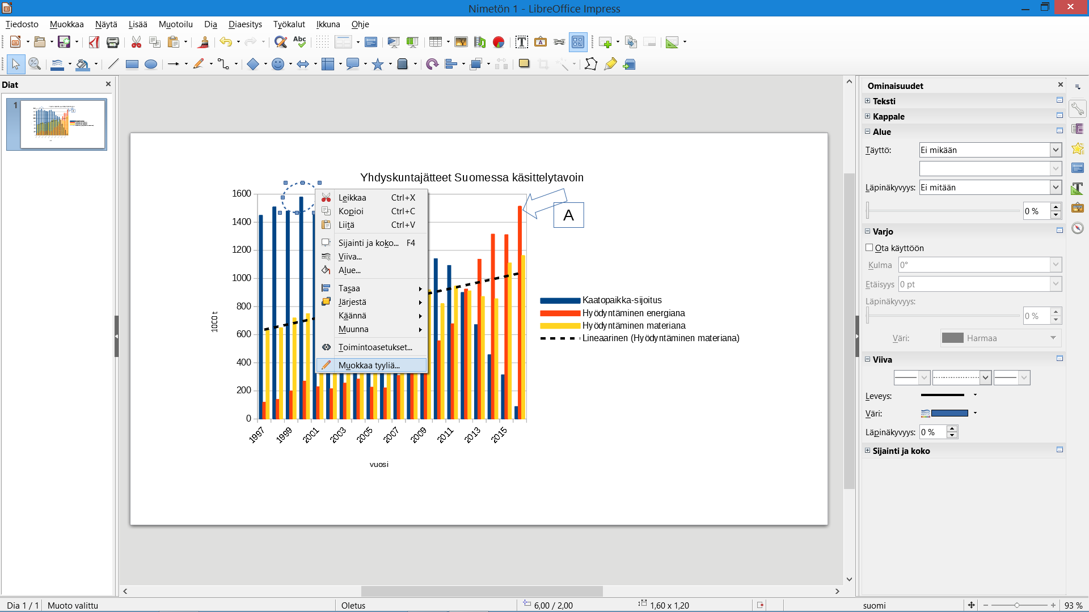This screenshot has height=612, width=1089.
Task: Select the Stars shape tool
Action: tap(378, 65)
